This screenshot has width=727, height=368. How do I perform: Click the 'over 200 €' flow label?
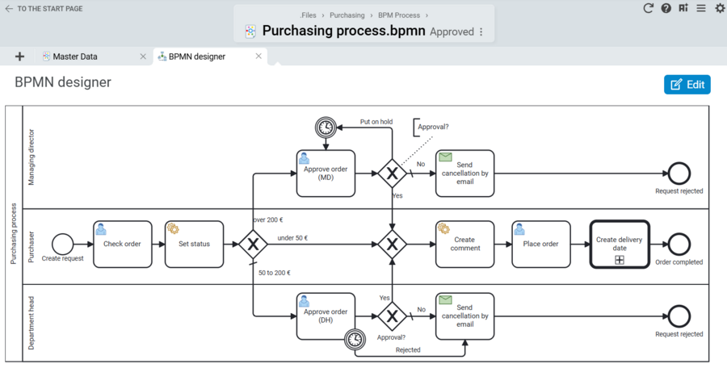268,220
